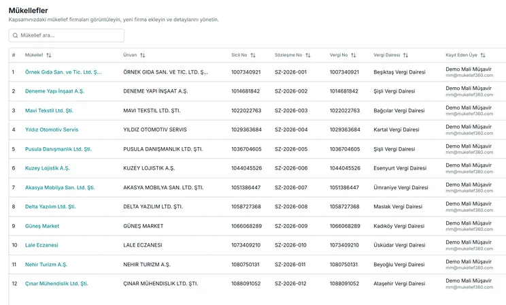Click the Vergi Dairesi header label
Viewport: 506px width, 305px height.
click(387, 55)
